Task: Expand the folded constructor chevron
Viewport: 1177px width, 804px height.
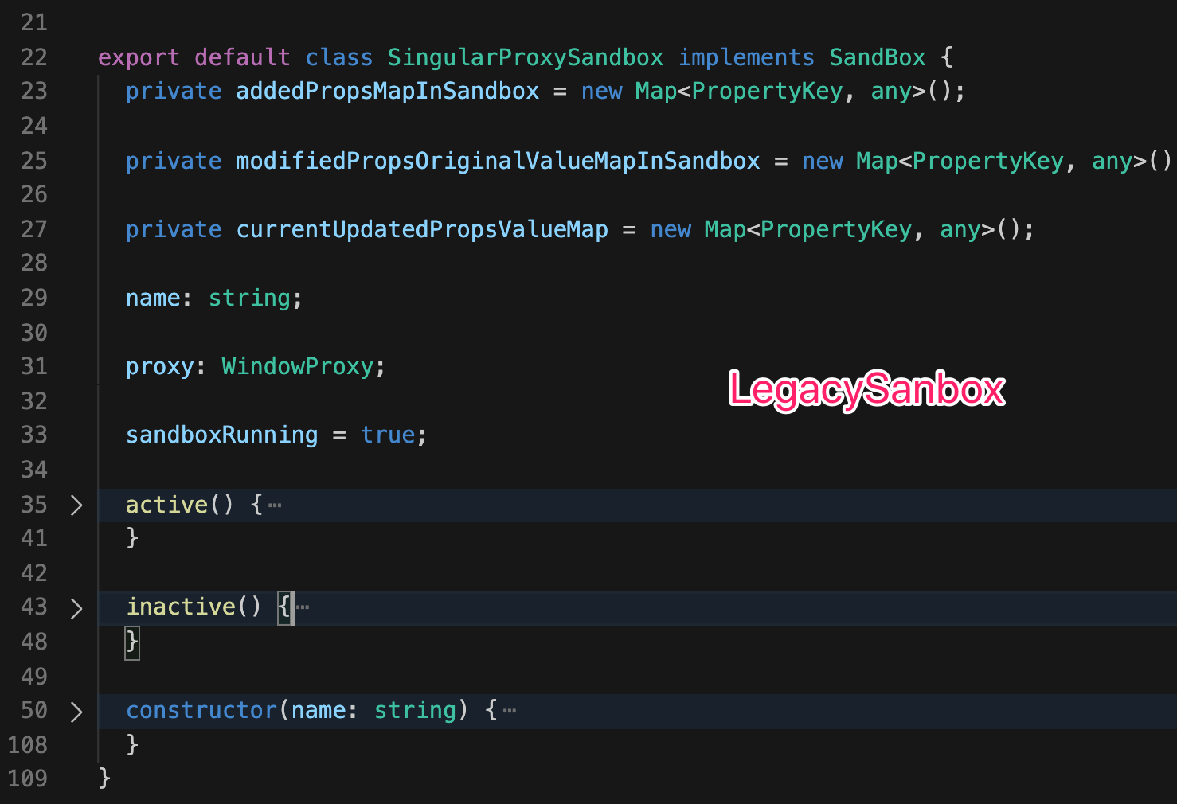Action: (76, 711)
